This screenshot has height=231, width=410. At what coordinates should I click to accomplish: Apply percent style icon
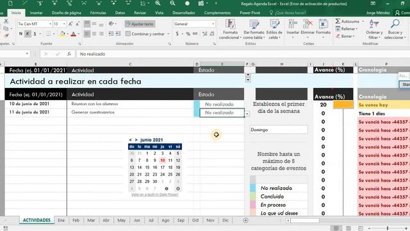pyautogui.click(x=188, y=34)
